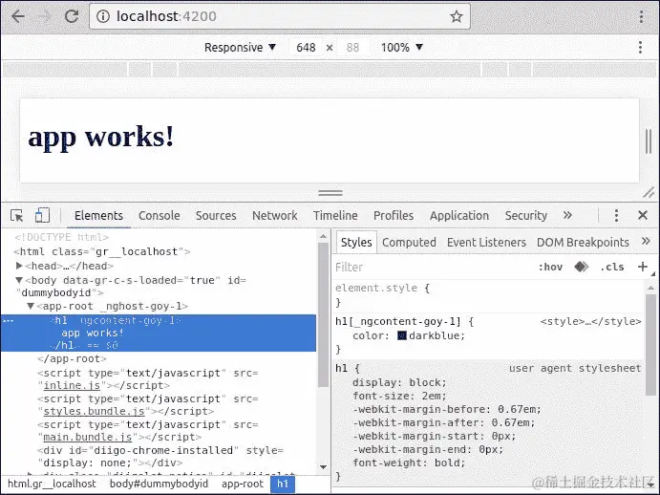Expand the head element node

[19, 266]
